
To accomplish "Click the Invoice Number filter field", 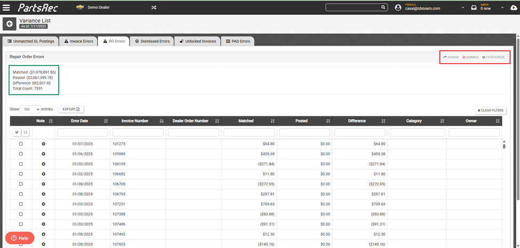I will (138, 133).
